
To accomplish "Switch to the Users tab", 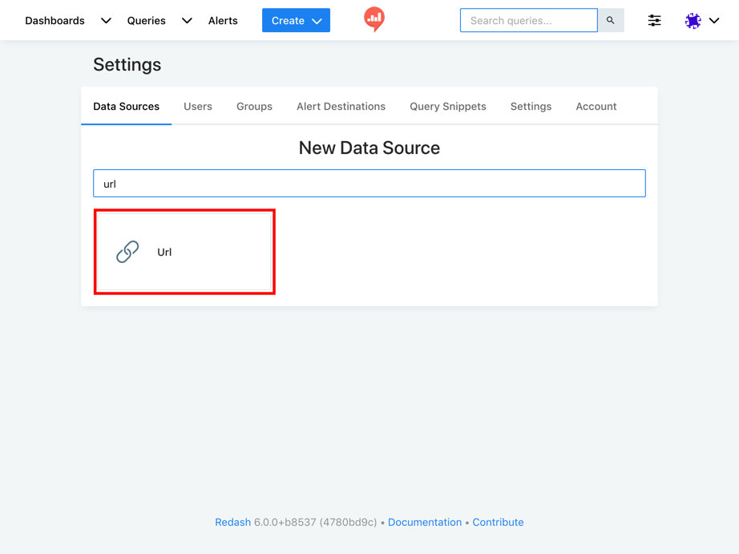I will (x=198, y=107).
